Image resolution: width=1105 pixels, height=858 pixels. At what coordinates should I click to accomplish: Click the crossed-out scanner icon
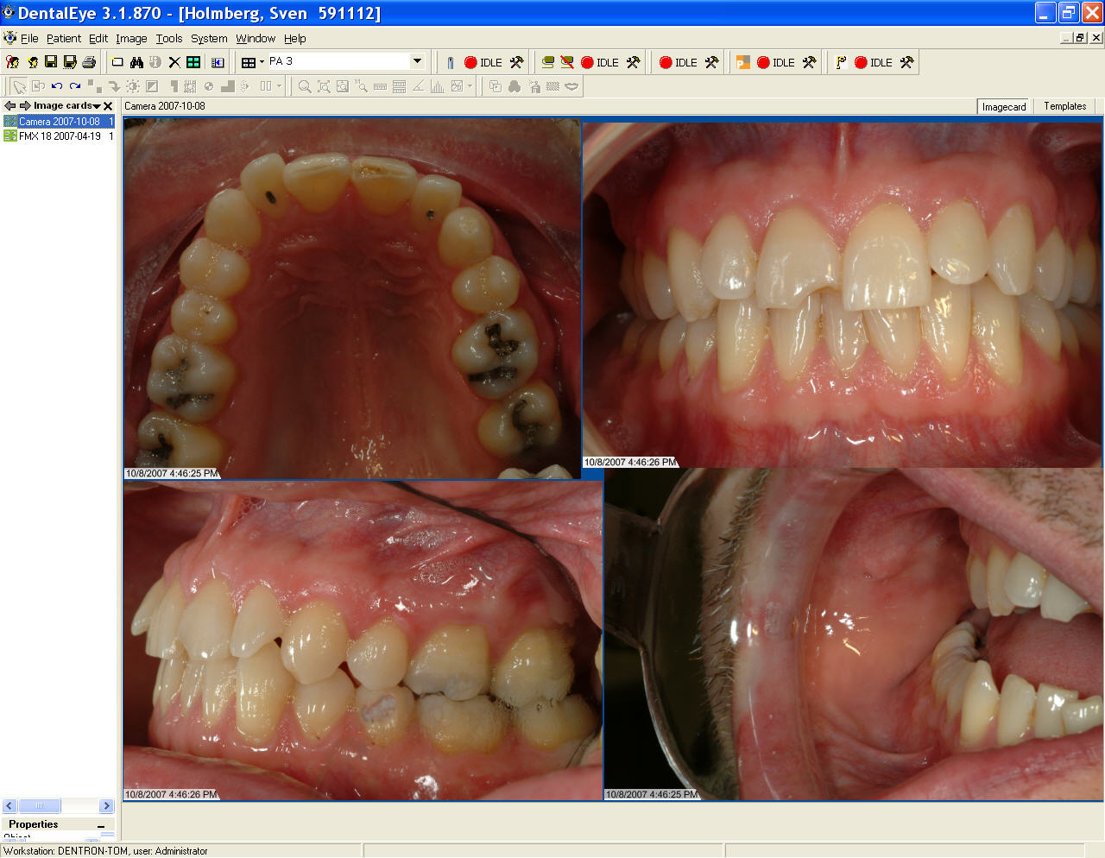pos(567,62)
